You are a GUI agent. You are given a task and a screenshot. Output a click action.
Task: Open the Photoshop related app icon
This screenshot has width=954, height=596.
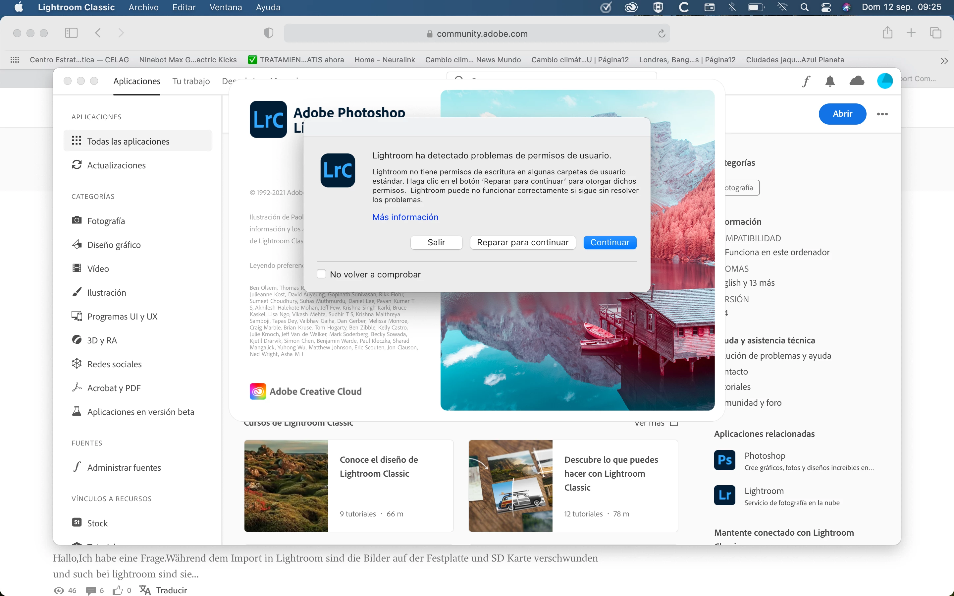tap(724, 460)
